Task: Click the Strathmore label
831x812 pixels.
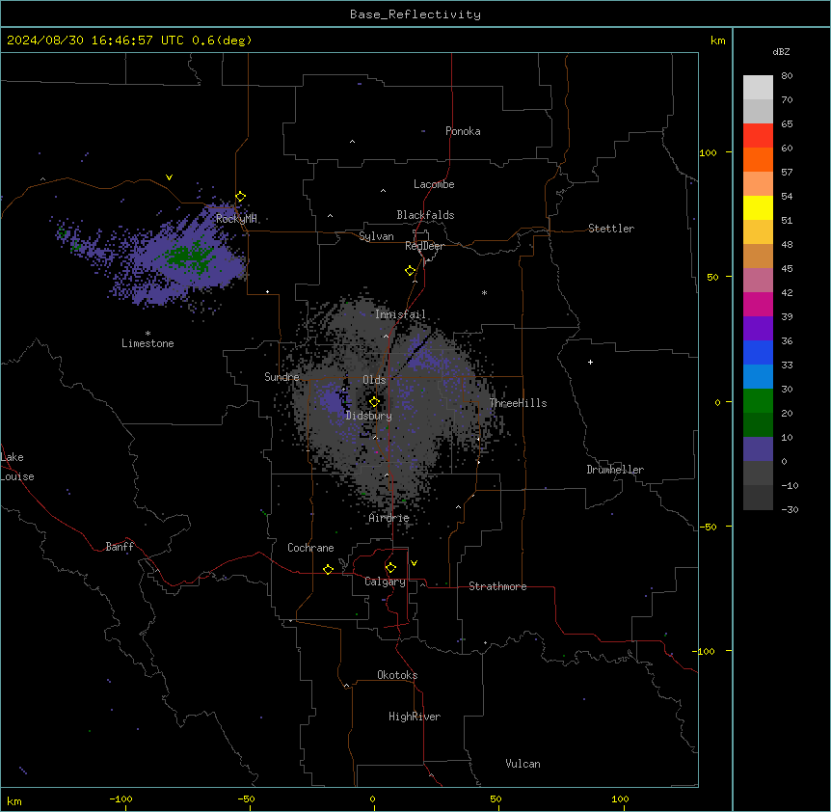Action: pyautogui.click(x=497, y=586)
